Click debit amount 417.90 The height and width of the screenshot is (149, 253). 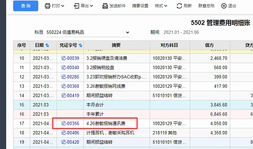pos(220,86)
